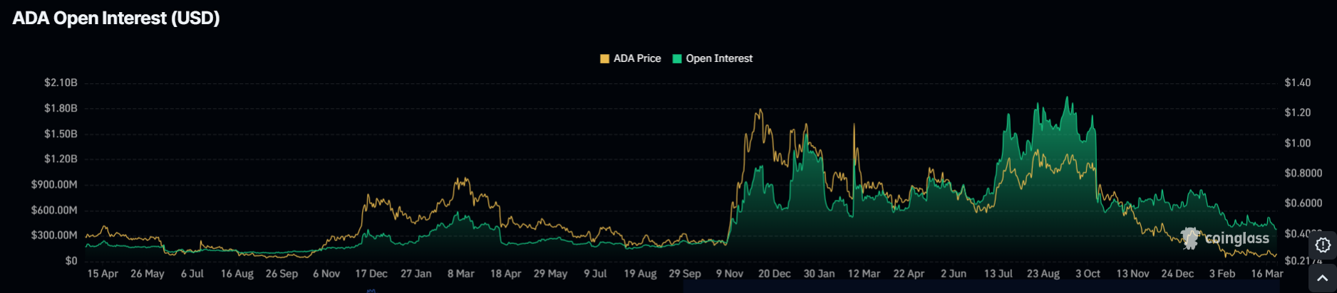
Task: Click the 20 Dec date label
Action: click(x=775, y=274)
